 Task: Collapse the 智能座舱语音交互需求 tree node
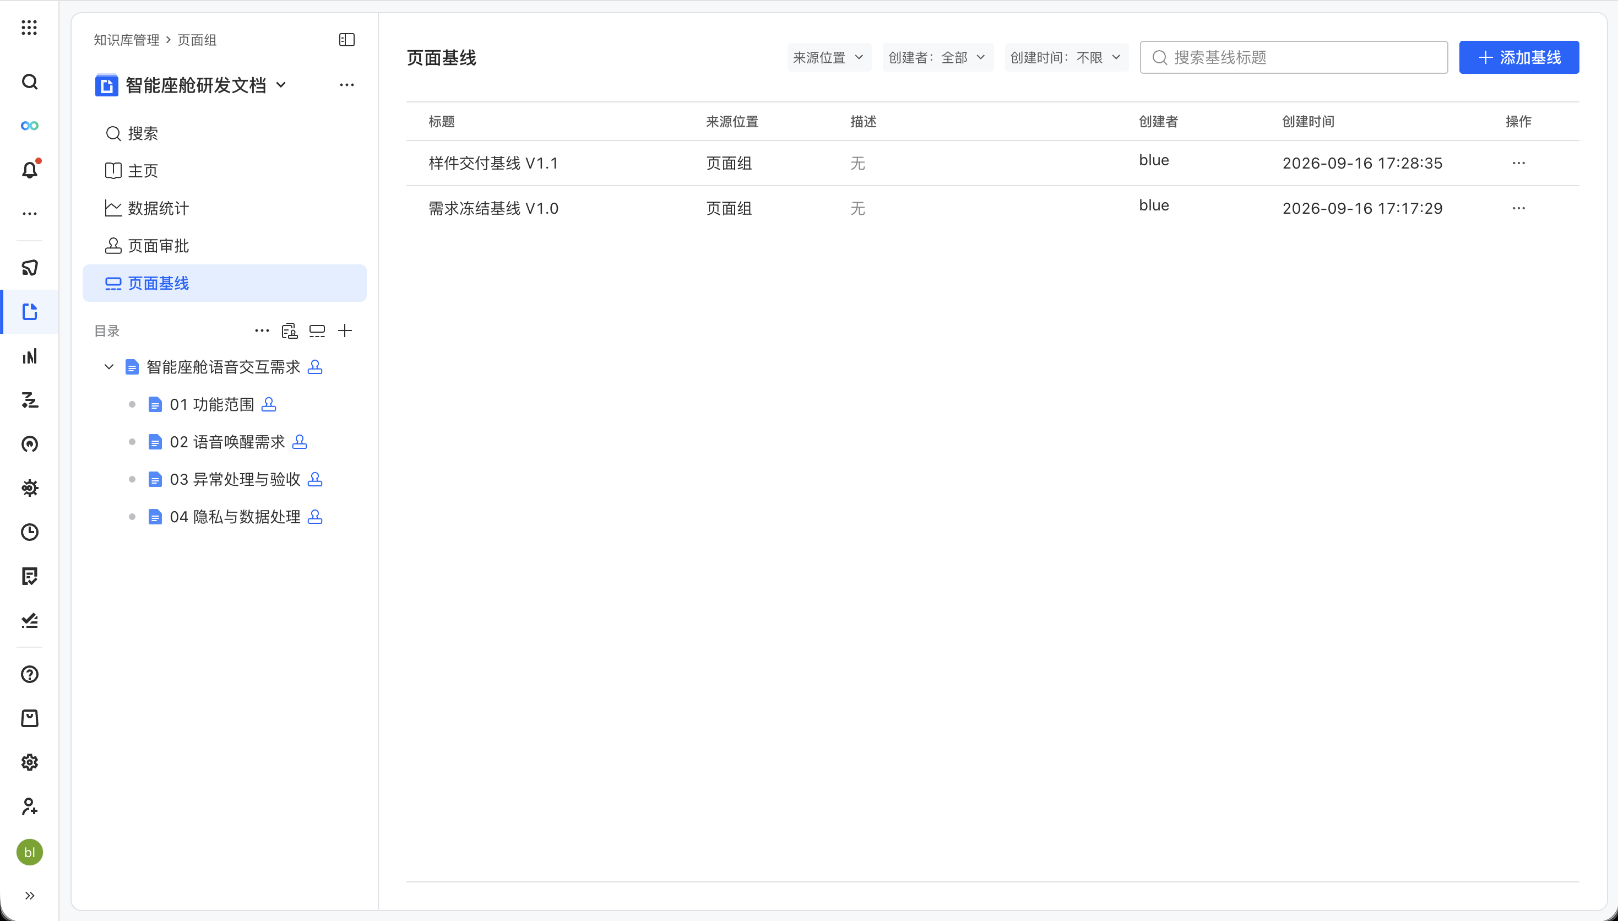[108, 367]
